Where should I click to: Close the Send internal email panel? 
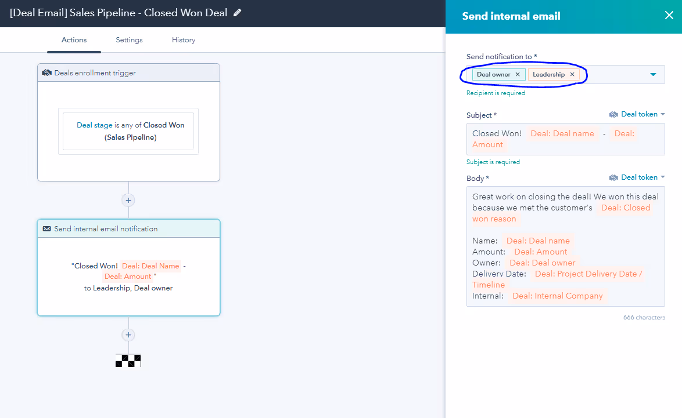click(668, 15)
